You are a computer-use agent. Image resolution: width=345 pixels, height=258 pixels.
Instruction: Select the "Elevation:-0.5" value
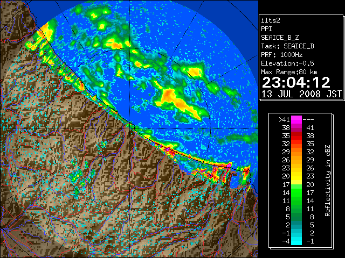pyautogui.click(x=287, y=63)
